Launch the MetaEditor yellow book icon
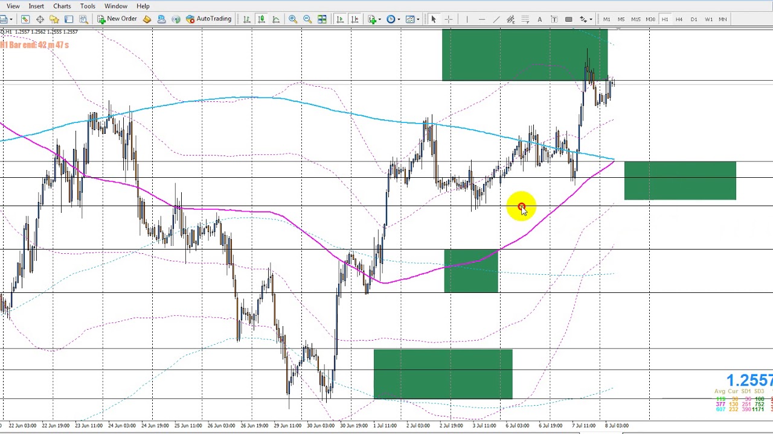 (147, 19)
